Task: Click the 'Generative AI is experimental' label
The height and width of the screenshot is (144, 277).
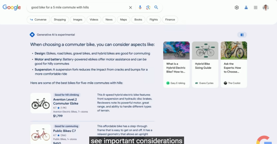Action: 56,35
